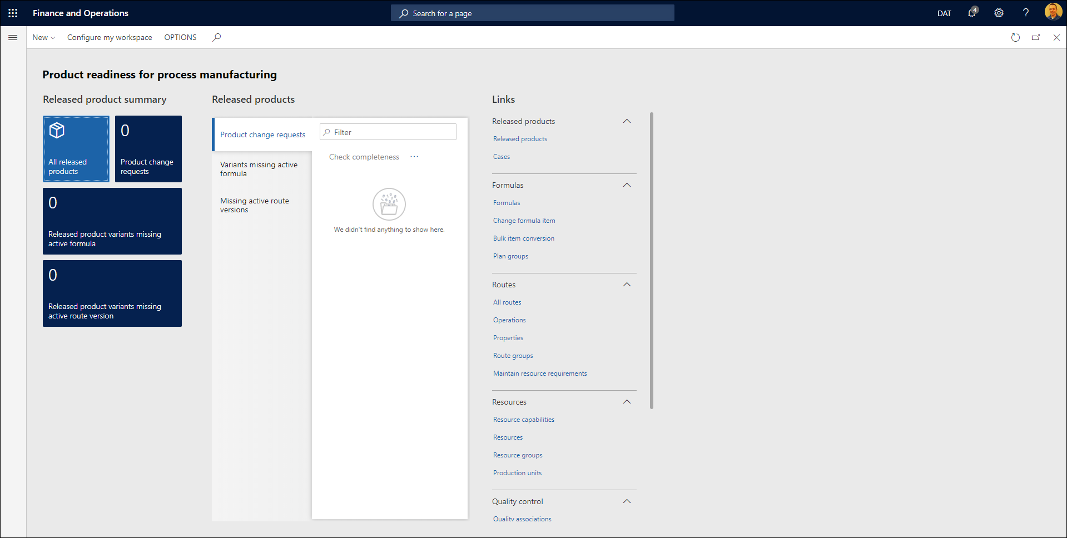Screen dimensions: 1067x538
Task: Open the New dropdown menu
Action: coord(43,37)
